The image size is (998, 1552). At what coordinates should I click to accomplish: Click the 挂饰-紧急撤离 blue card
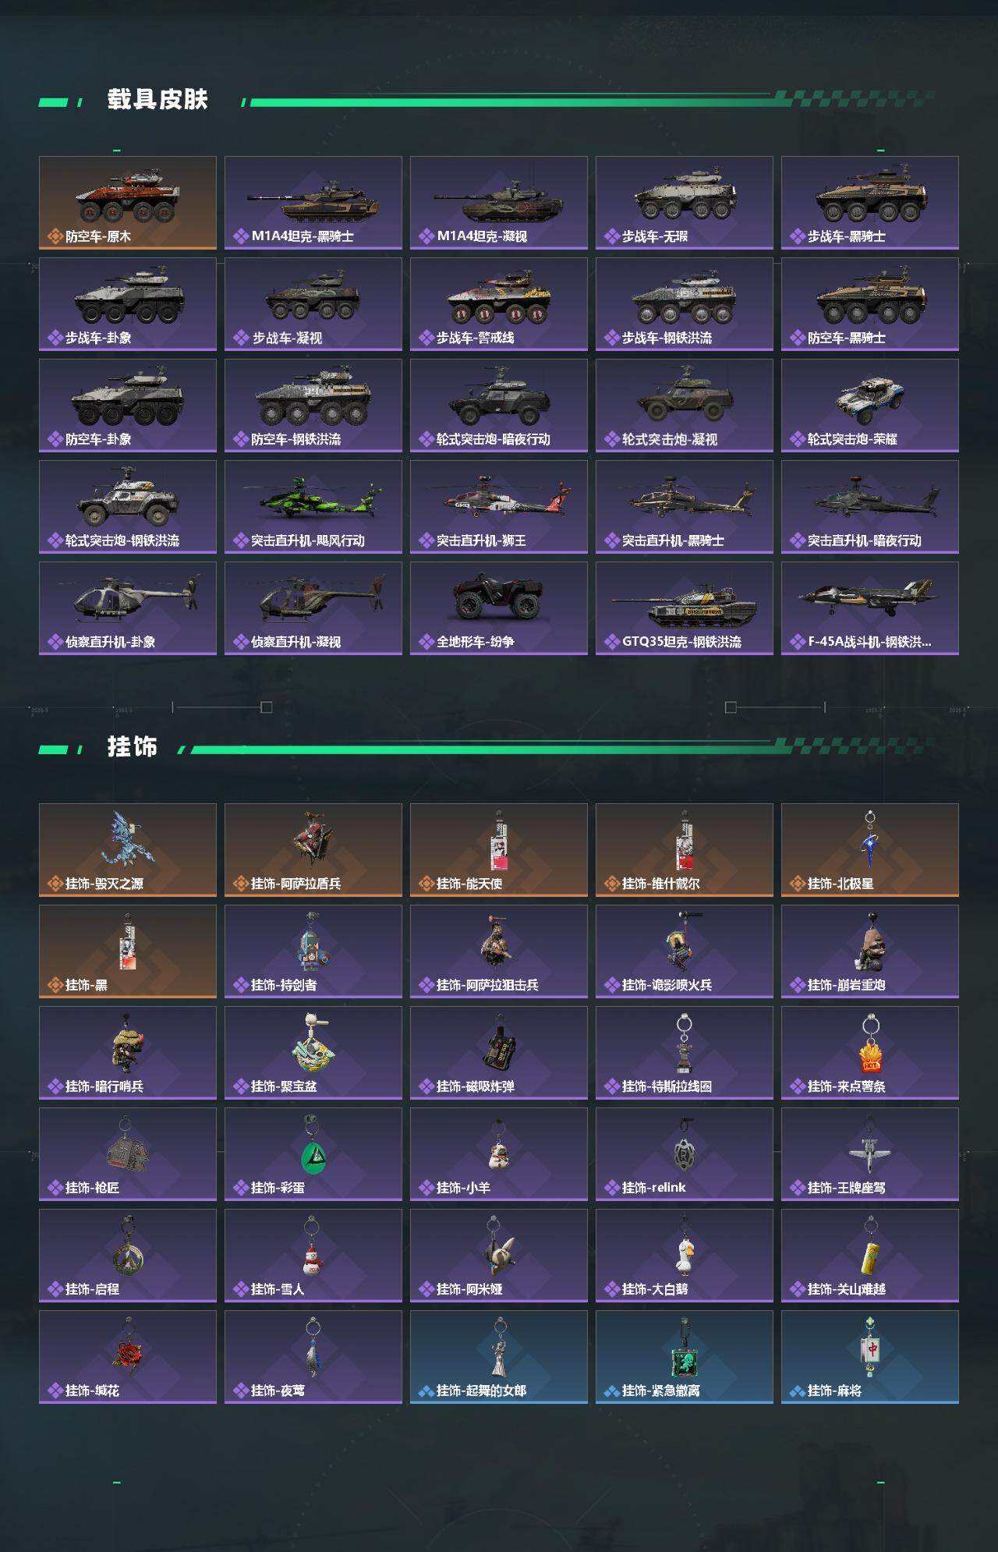pyautogui.click(x=685, y=1357)
